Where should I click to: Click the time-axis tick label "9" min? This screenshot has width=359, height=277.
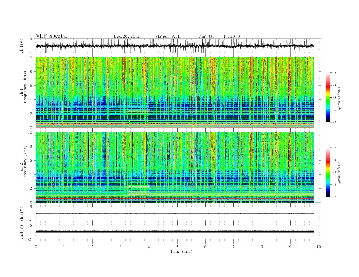click(290, 247)
